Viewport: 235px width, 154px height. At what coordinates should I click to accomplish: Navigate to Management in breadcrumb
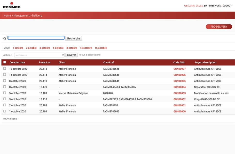tap(21, 15)
